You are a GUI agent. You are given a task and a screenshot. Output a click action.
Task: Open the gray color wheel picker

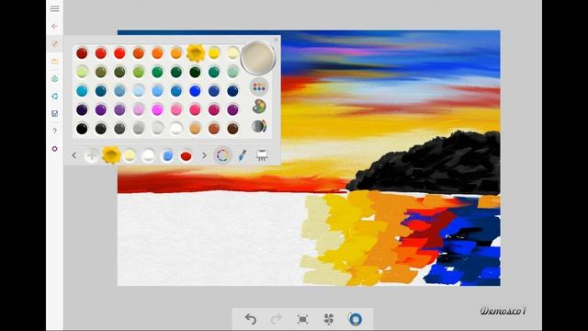(x=259, y=126)
